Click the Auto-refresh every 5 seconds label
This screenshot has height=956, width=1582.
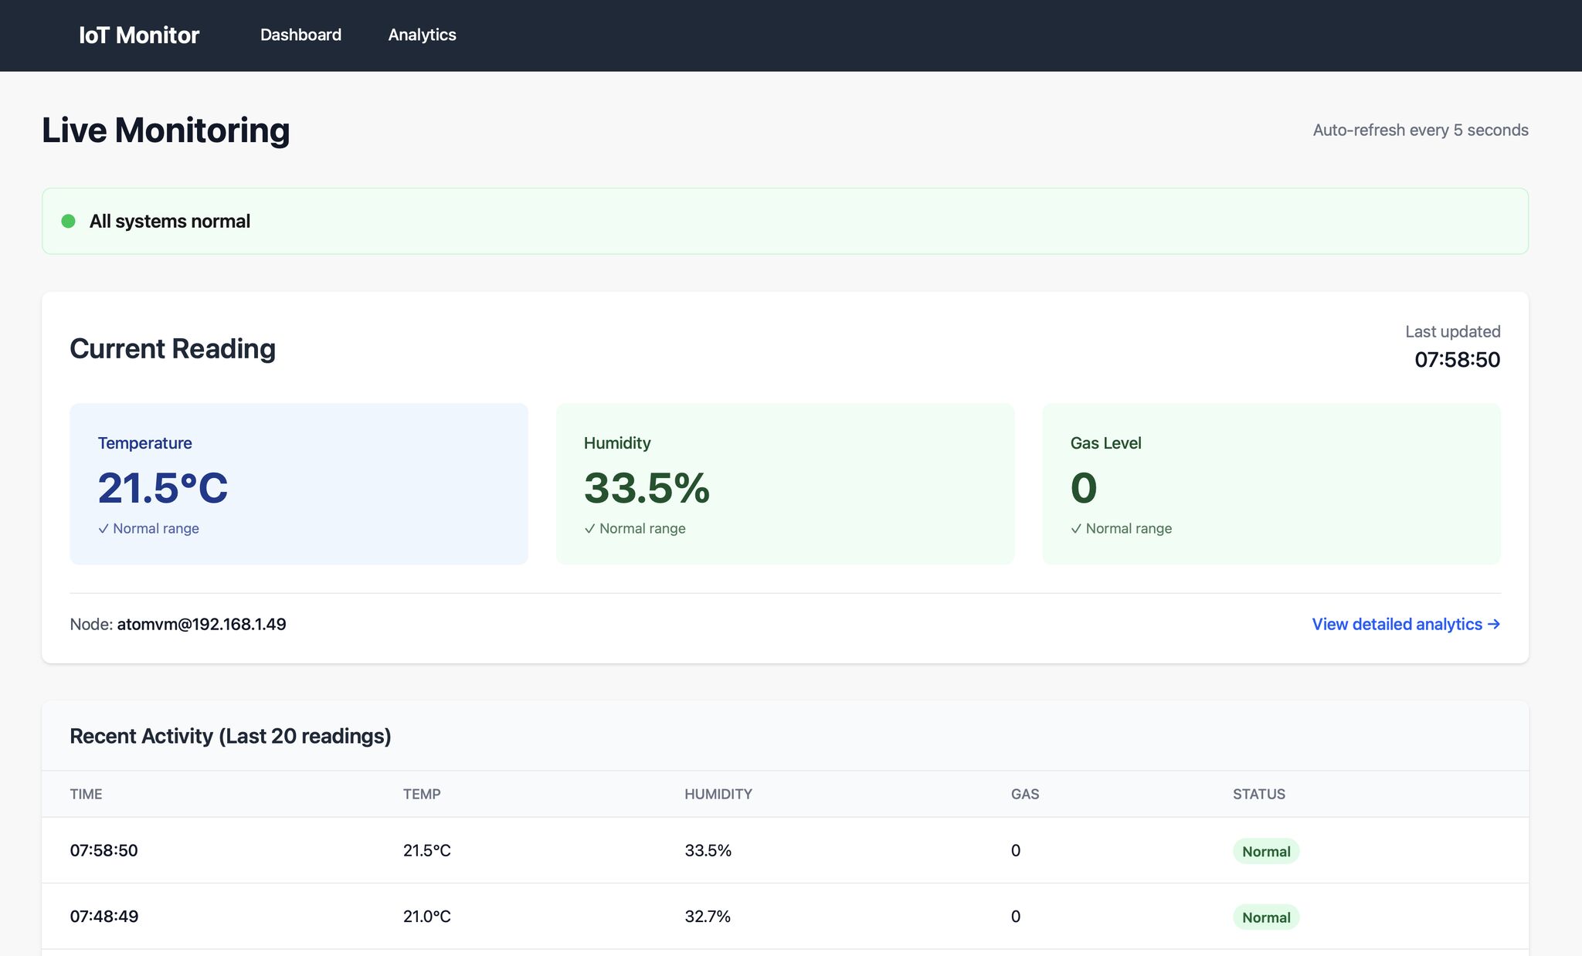tap(1420, 130)
